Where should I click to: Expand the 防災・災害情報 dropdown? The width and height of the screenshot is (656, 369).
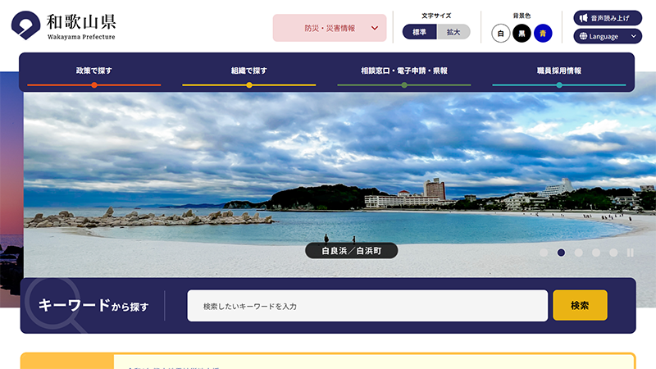pyautogui.click(x=330, y=28)
